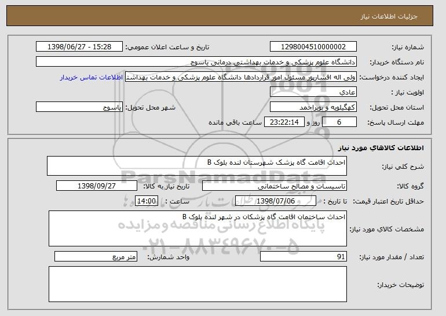This screenshot has height=316, width=446.
Task: Click the label شرح کلی نیاز
Action: [403, 166]
